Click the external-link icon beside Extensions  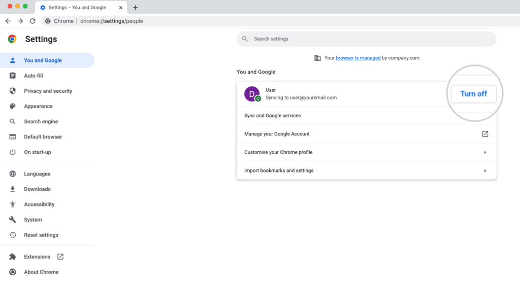point(60,257)
